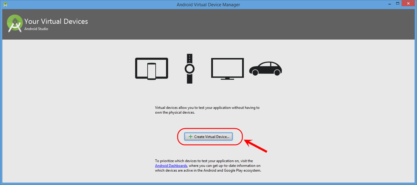This screenshot has height=185, width=417.
Task: Click the Create Virtual Device button
Action: [x=208, y=137]
